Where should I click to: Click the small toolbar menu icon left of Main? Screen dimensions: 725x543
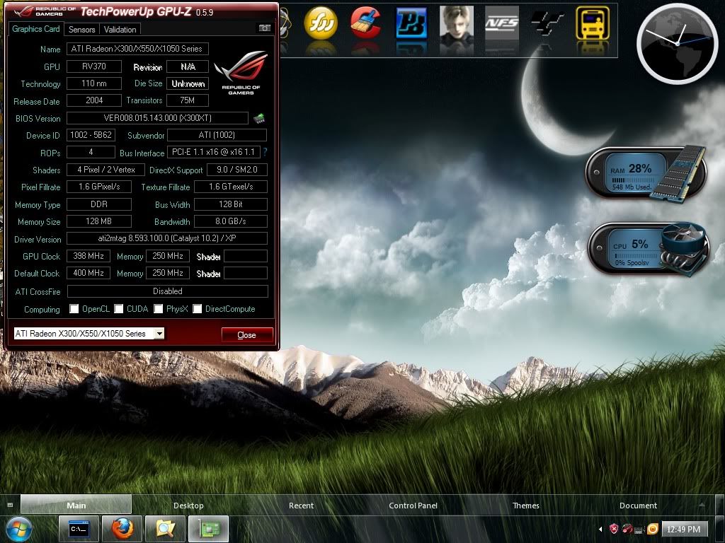tap(10, 505)
